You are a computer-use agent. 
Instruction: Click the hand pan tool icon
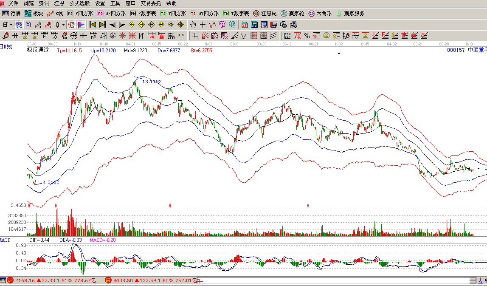pyautogui.click(x=193, y=25)
